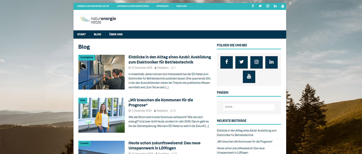This screenshot has width=362, height=154.
Task: Click the Netz category tag
Action: 83,100
